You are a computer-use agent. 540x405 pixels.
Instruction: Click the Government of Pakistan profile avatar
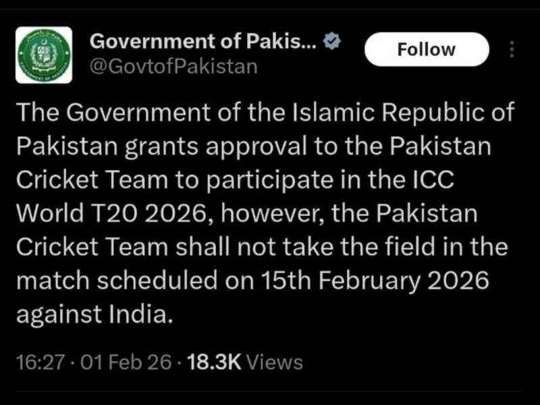click(43, 55)
